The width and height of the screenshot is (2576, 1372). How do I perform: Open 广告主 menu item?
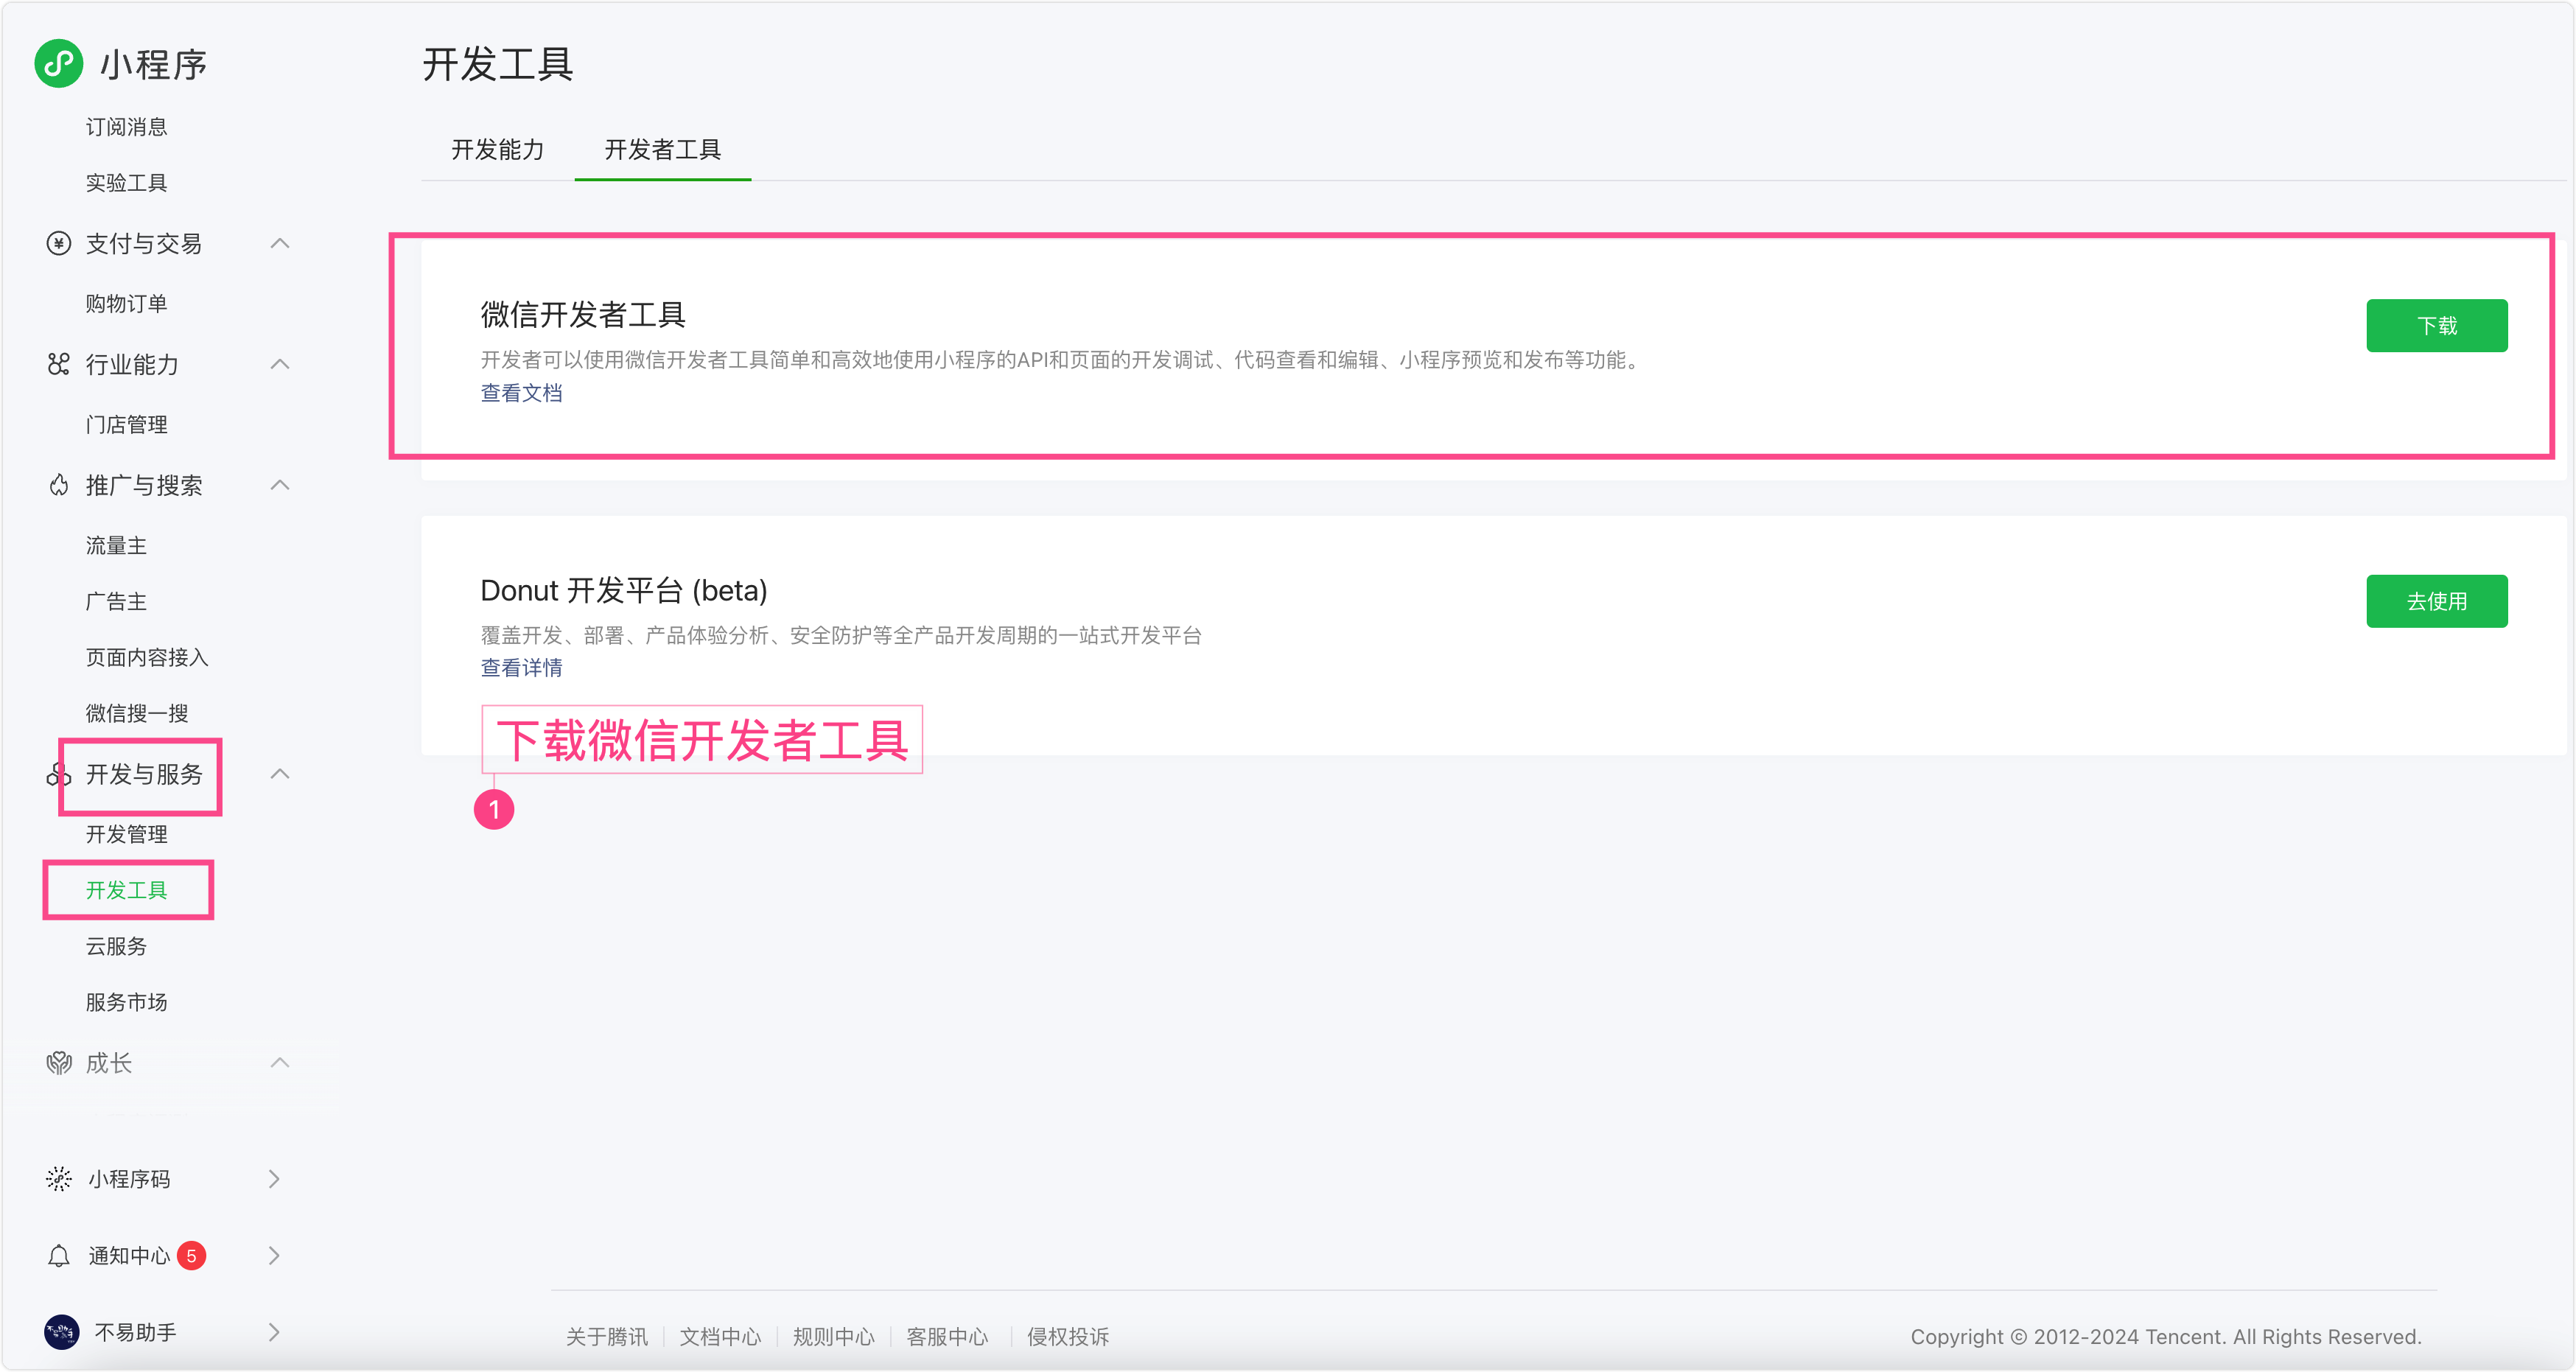(116, 602)
